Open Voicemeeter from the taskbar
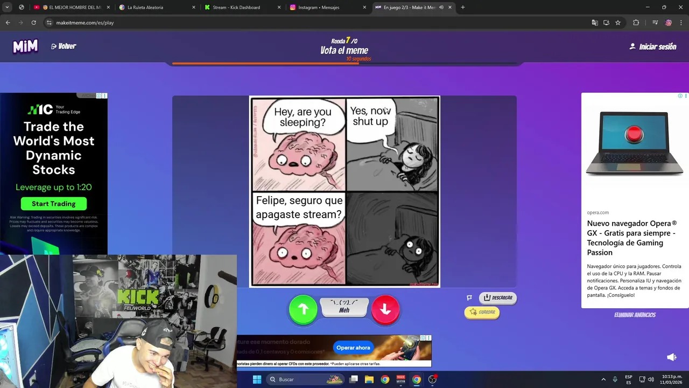 click(401, 379)
